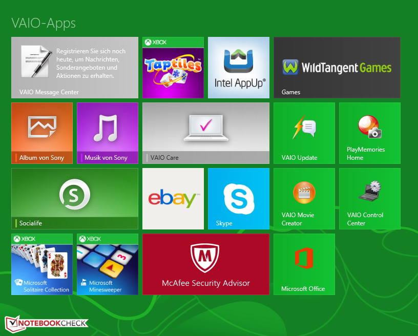Open the PlayMemories Home tile
Image resolution: width=418 pixels, height=336 pixels.
[370, 133]
